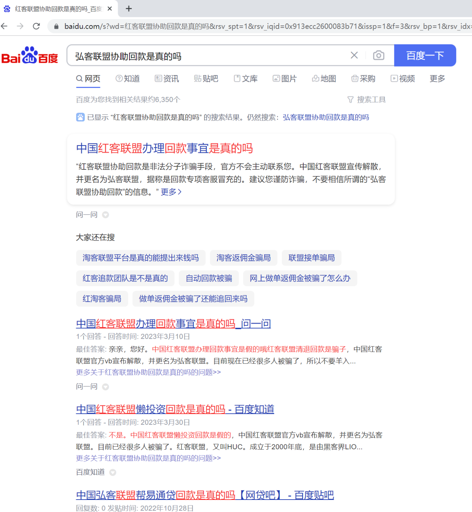
Task: Click suggestion 淘客返佣金骗局
Action: tap(244, 258)
